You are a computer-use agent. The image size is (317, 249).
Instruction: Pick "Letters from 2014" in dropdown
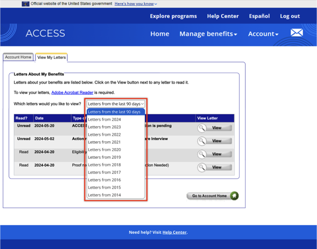(104, 195)
